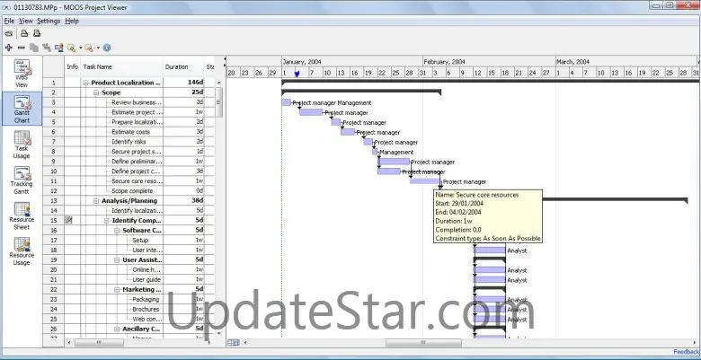Click the task list scroll down arrow
Viewport: 701px width, 360px height.
click(x=219, y=333)
